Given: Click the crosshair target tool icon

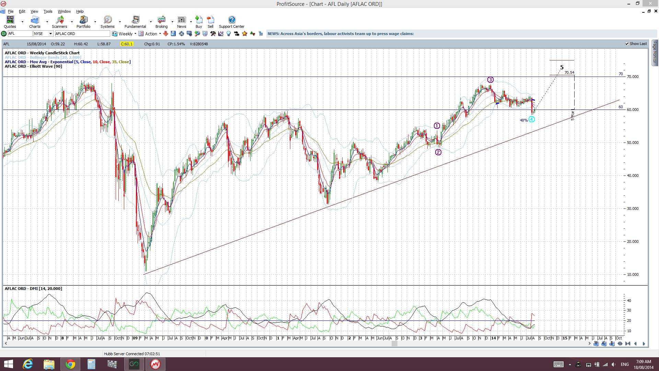Looking at the screenshot, I should click(x=181, y=34).
